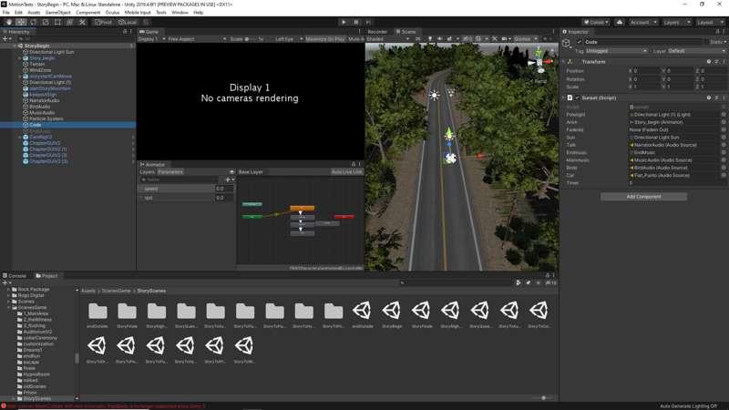Open the Component menu
Viewport: 729px width, 410px height.
pyautogui.click(x=87, y=13)
